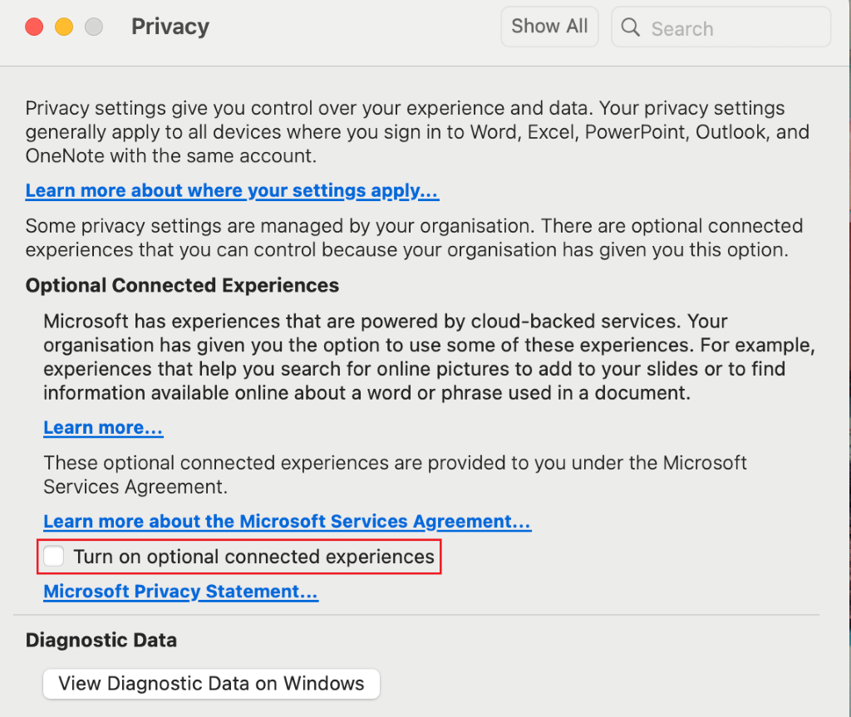The height and width of the screenshot is (717, 851).
Task: Open 'Learn more about where your settings apply' link
Action: tap(232, 191)
